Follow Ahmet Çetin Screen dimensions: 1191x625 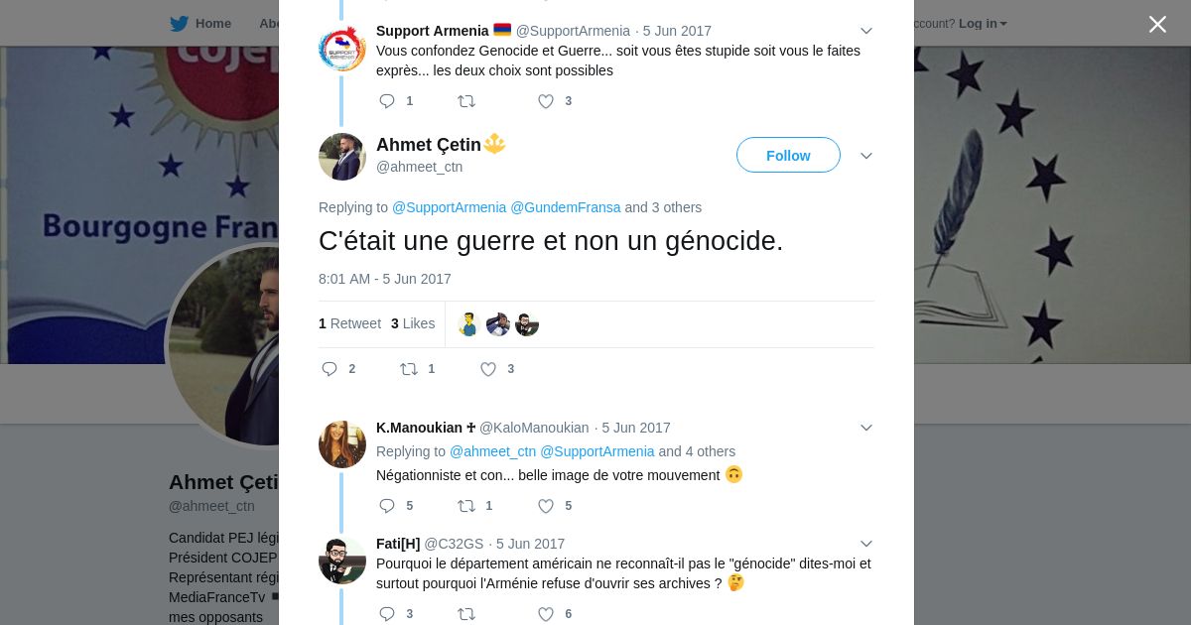tap(788, 156)
